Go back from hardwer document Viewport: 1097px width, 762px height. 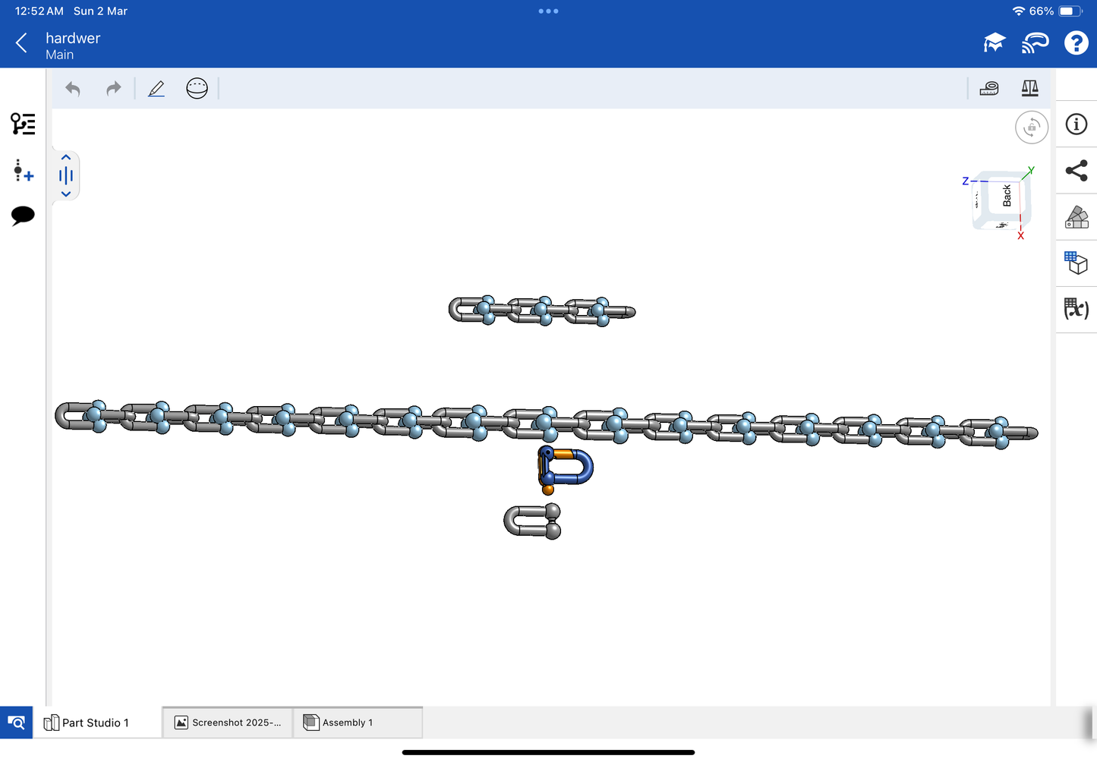(x=22, y=43)
